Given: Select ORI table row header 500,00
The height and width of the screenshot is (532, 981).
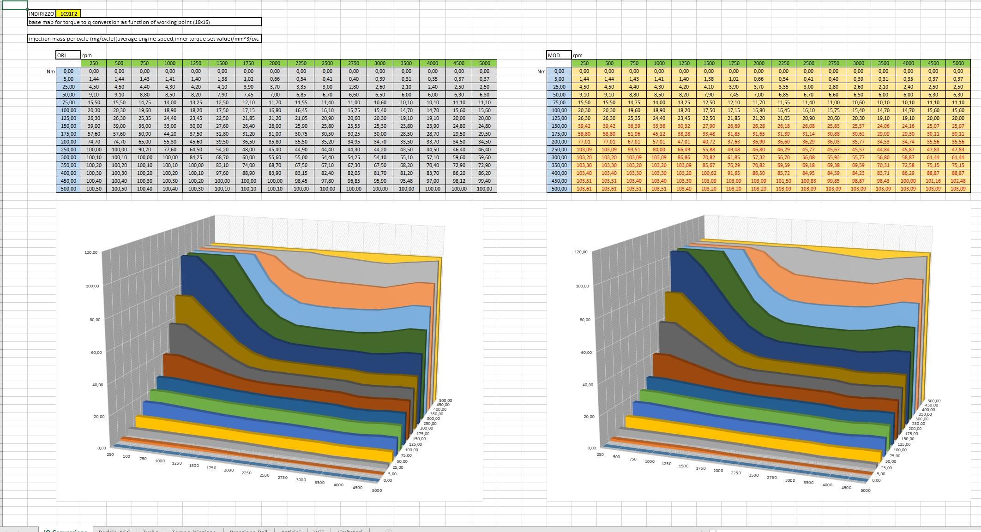Looking at the screenshot, I should (x=68, y=189).
